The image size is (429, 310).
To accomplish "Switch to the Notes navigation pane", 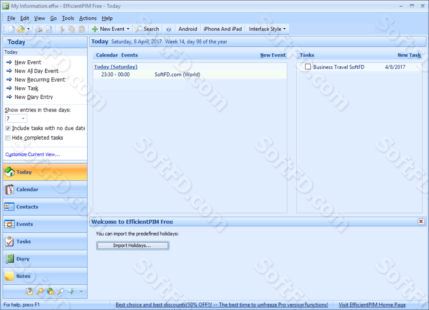I will click(x=45, y=276).
